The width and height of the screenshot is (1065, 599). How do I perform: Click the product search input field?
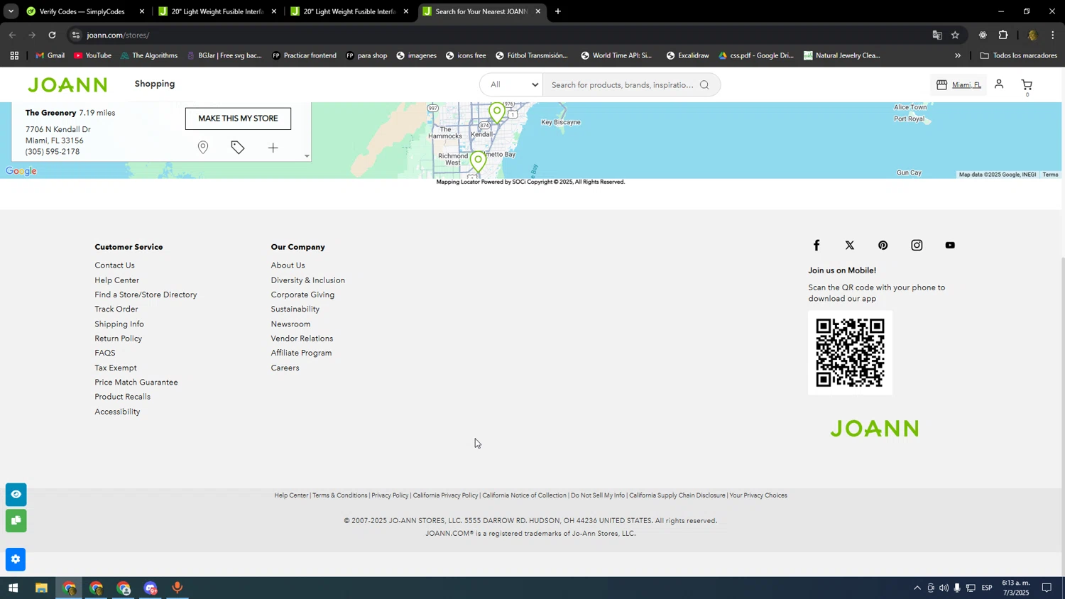point(623,85)
